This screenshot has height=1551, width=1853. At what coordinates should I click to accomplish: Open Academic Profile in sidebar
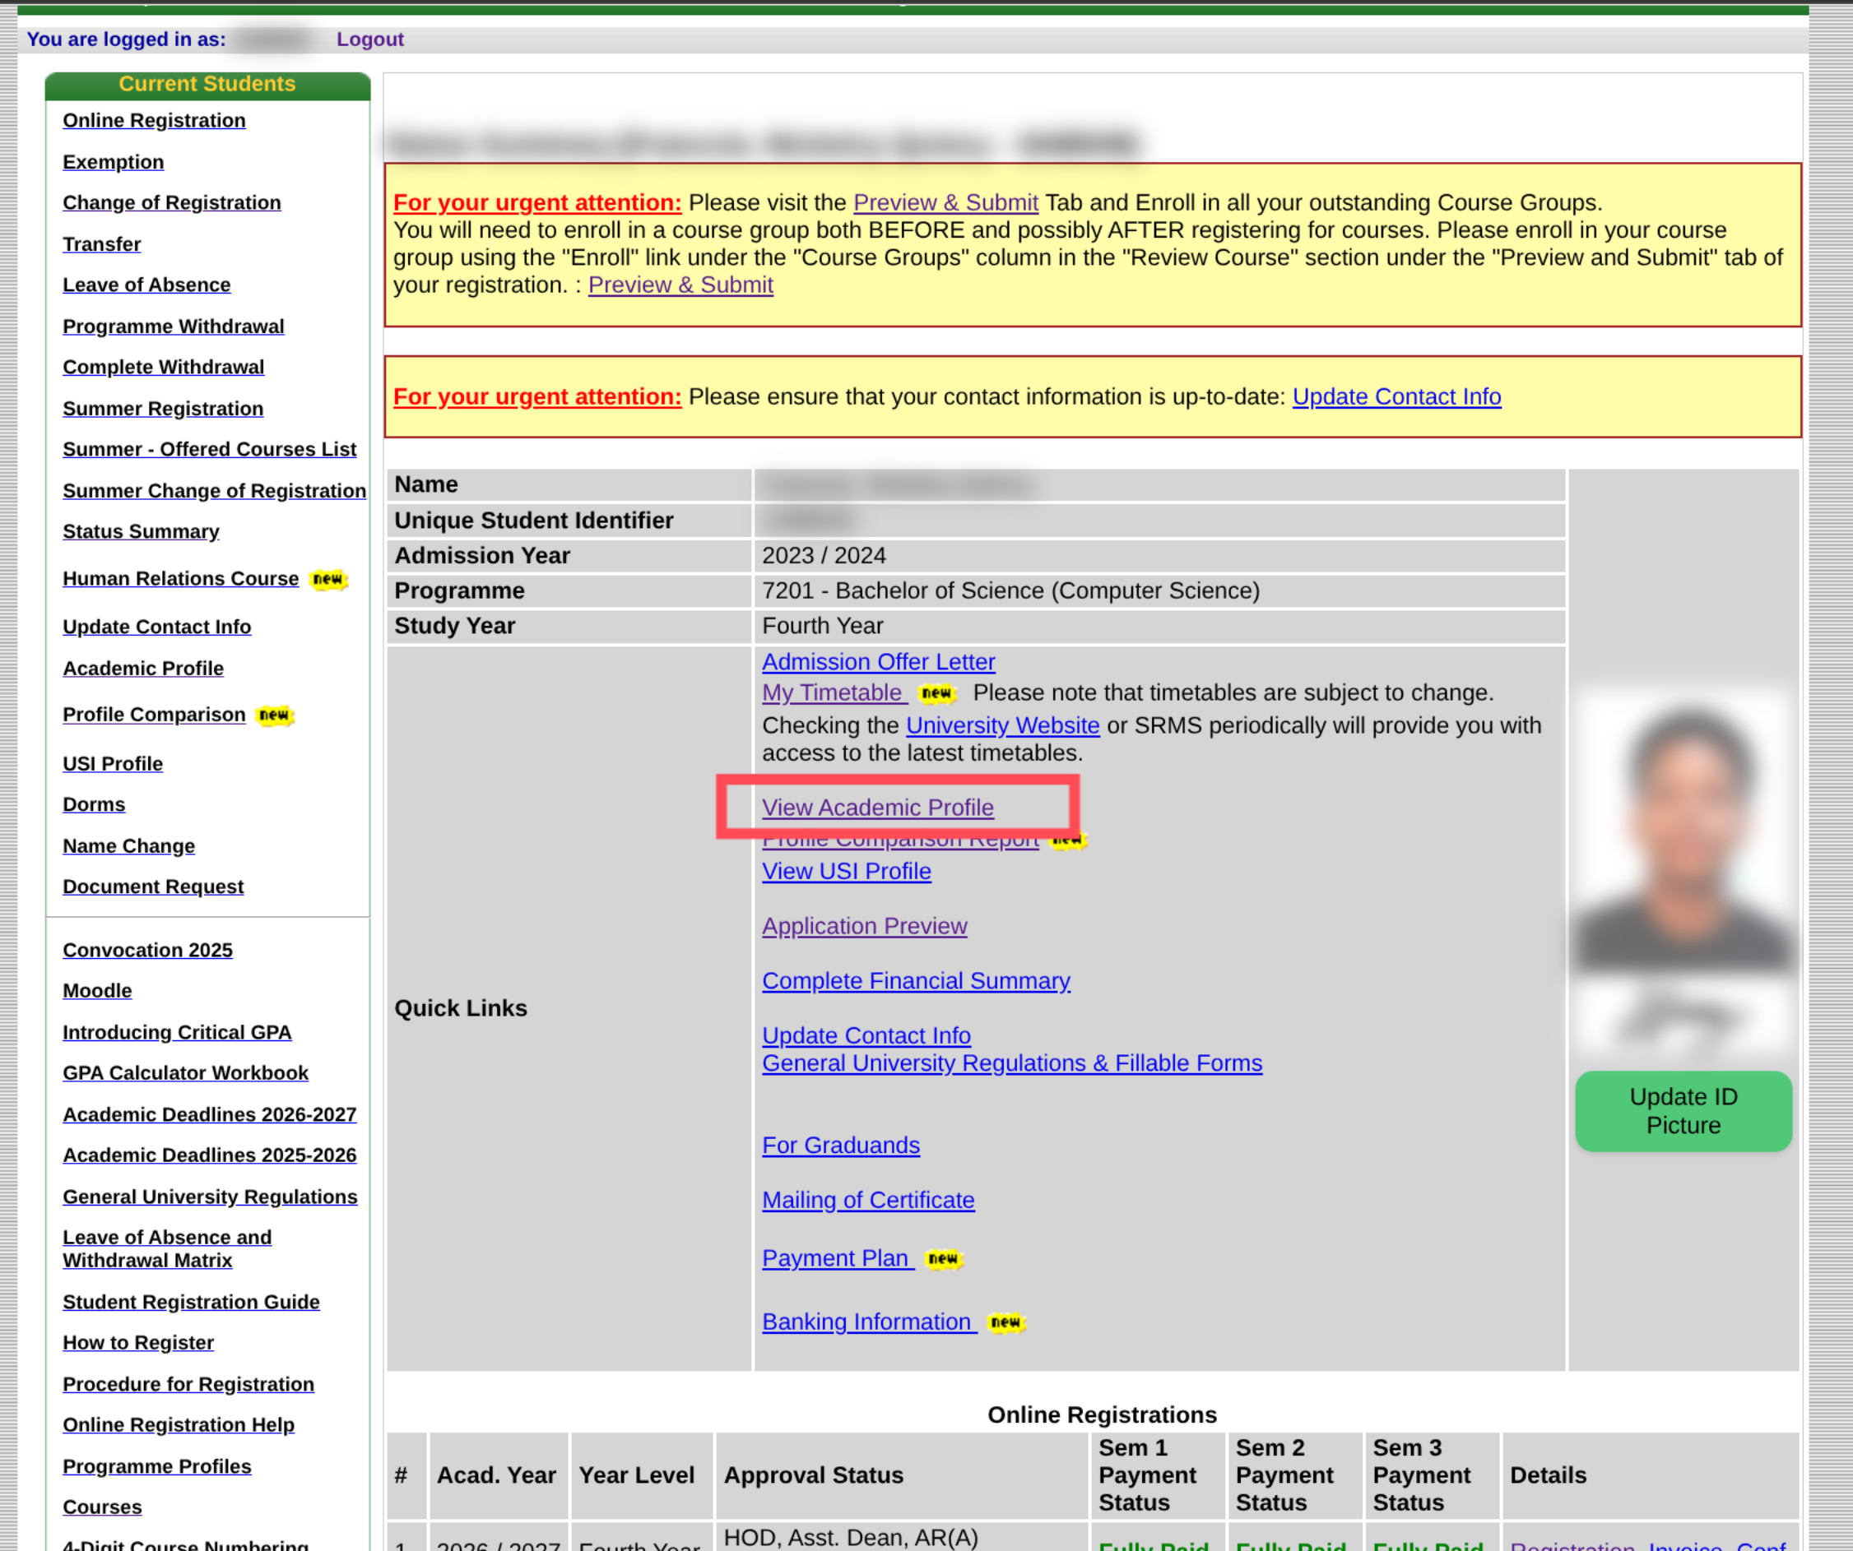tap(143, 668)
